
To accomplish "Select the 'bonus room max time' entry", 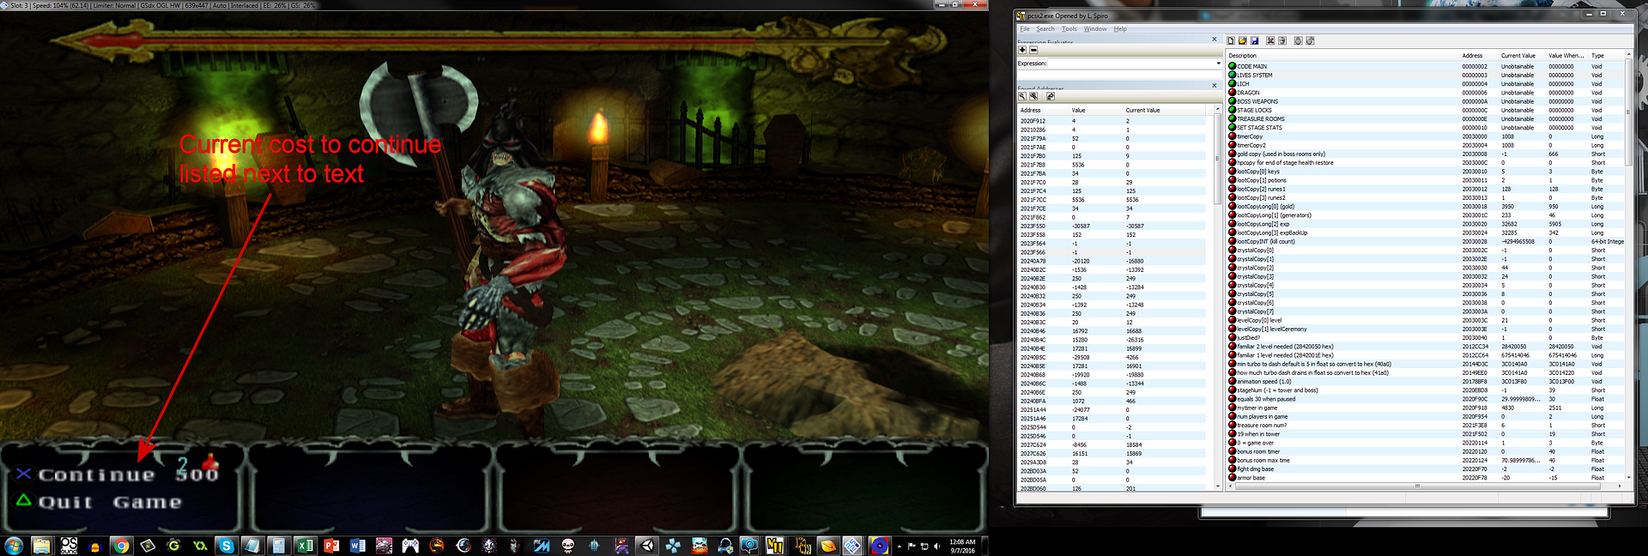I will [1426, 460].
